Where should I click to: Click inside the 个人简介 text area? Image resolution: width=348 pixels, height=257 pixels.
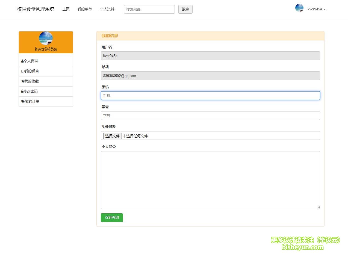pyautogui.click(x=210, y=180)
